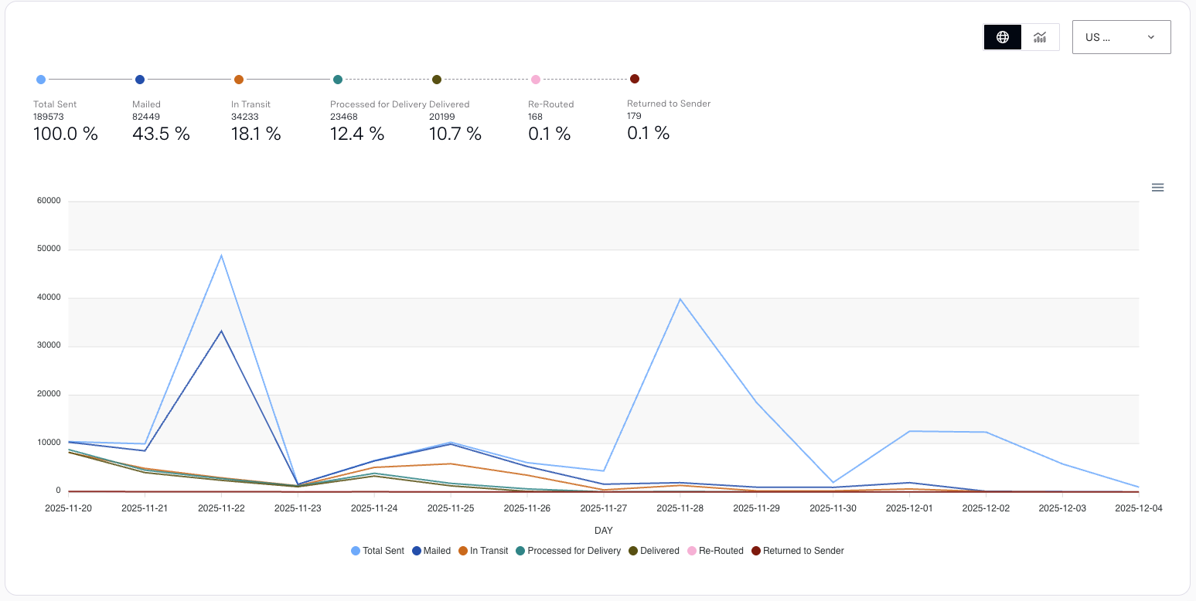1196x601 pixels.
Task: Toggle Mailed series in legend
Action: (431, 551)
